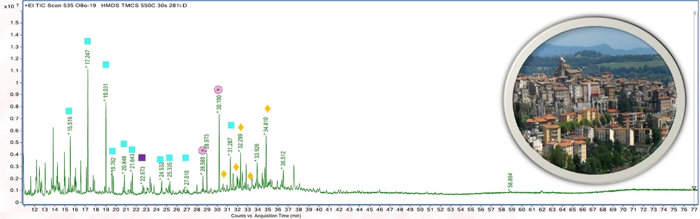Click the cyan square above peak 17.247
Screen dimensions: 700x219
pyautogui.click(x=87, y=41)
